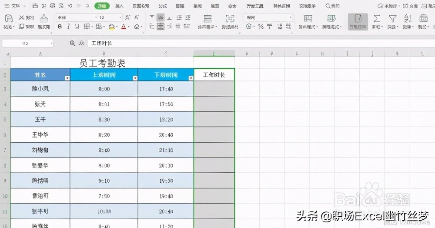435x228 pixels.
Task: Click the Paste clipboard icon
Action: 9,19
